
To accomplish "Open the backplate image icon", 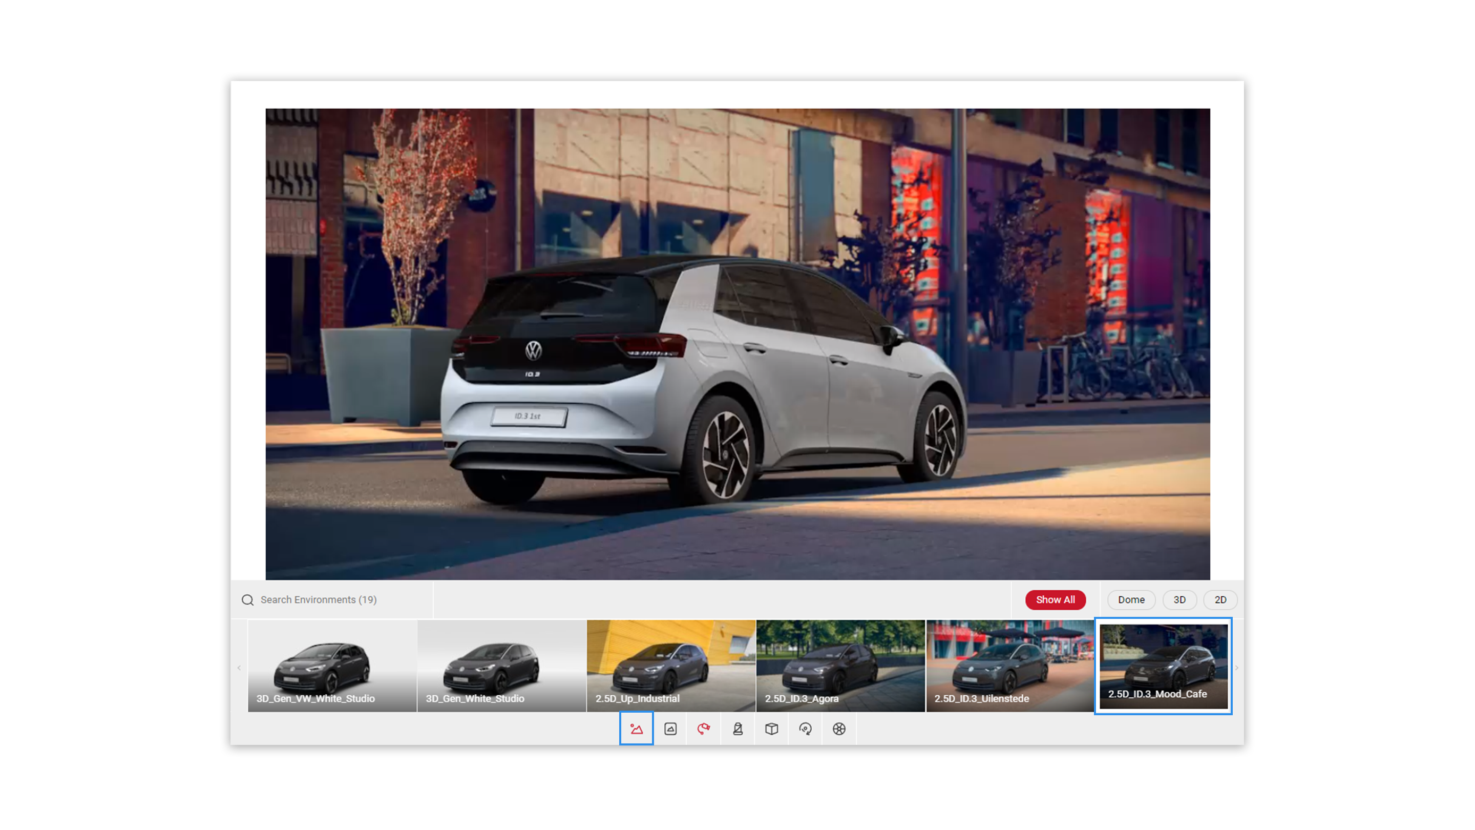I will (x=670, y=729).
